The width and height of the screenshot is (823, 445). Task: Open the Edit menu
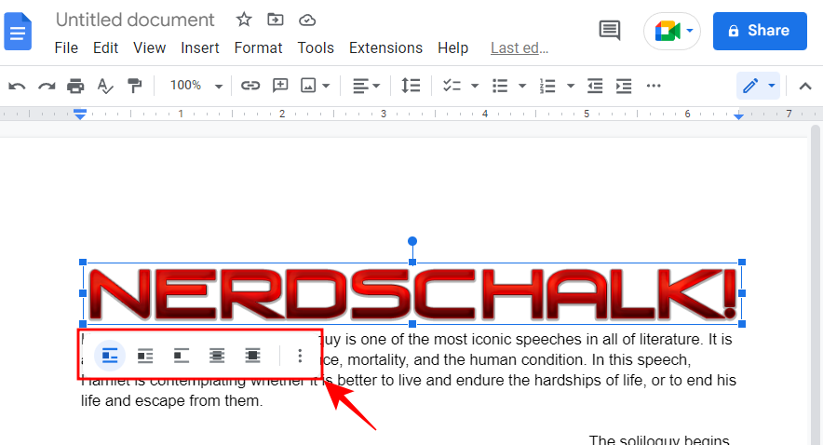[x=105, y=47]
